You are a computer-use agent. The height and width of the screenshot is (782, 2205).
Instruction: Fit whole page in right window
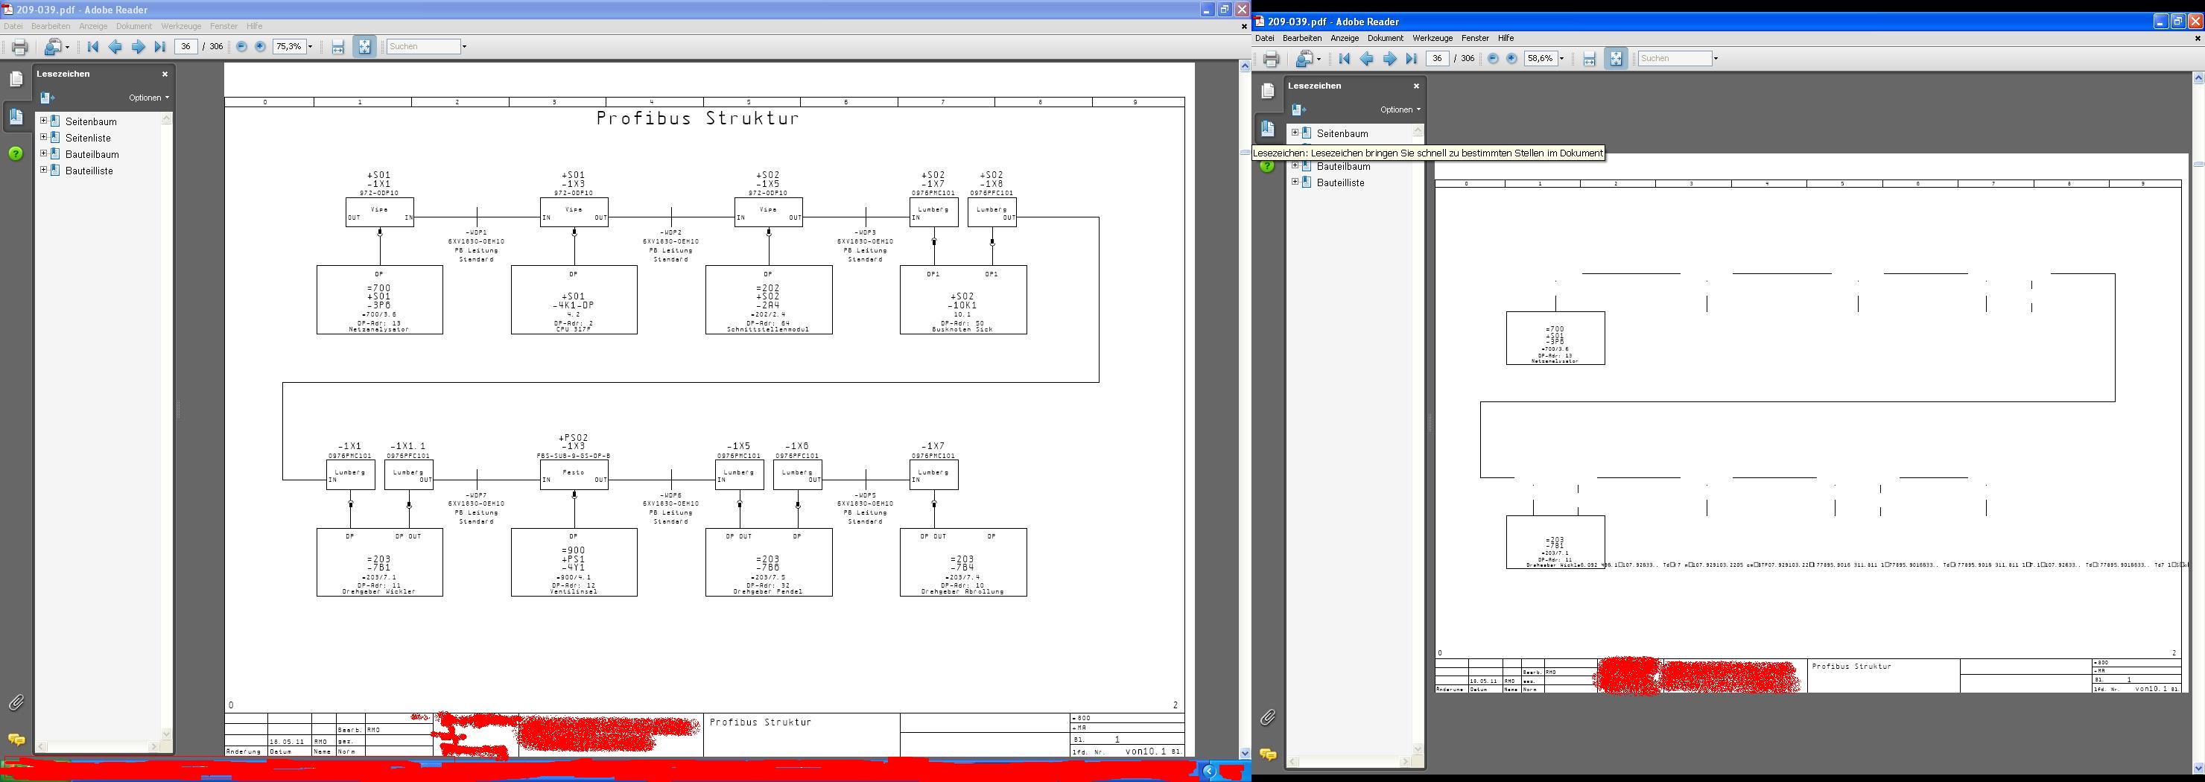click(x=1615, y=59)
